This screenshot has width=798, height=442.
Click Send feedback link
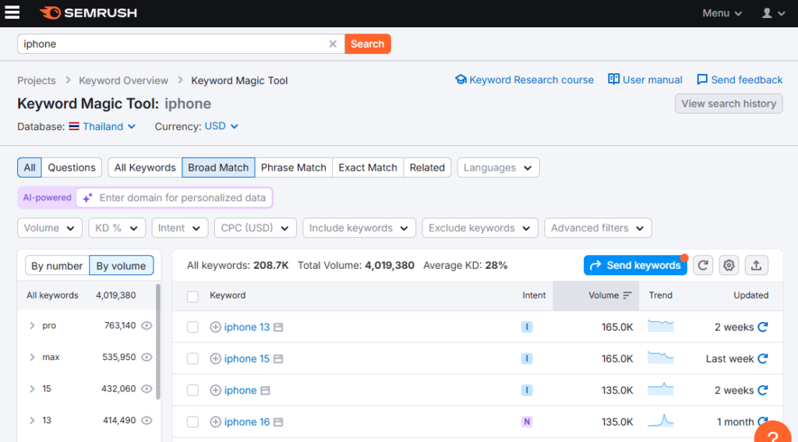(x=740, y=80)
